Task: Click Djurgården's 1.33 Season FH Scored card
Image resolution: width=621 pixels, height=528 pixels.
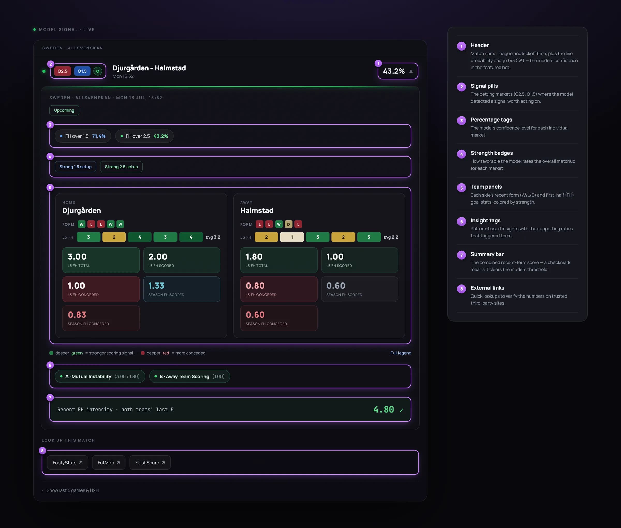Action: tap(182, 289)
